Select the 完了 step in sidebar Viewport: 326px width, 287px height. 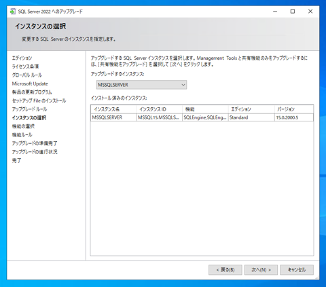click(x=16, y=160)
